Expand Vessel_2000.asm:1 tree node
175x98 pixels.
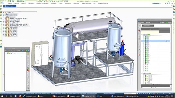[x=4, y=23]
